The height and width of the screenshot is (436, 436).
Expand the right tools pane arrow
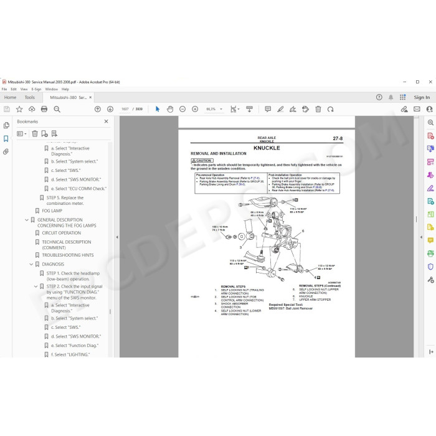[x=421, y=237]
